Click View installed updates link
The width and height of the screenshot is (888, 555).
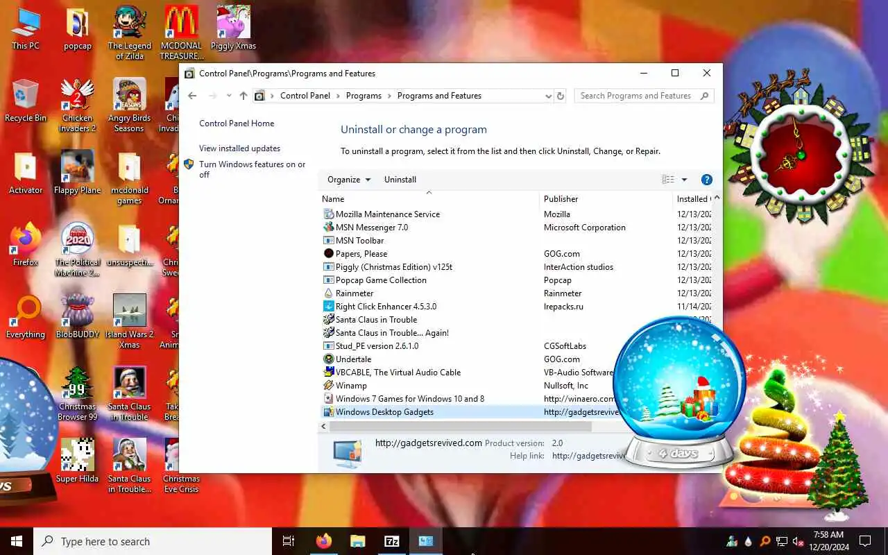click(x=239, y=148)
